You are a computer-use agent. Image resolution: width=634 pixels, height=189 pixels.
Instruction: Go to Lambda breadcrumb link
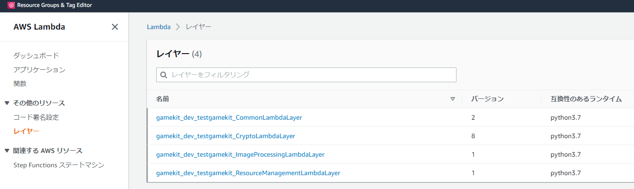tap(158, 27)
